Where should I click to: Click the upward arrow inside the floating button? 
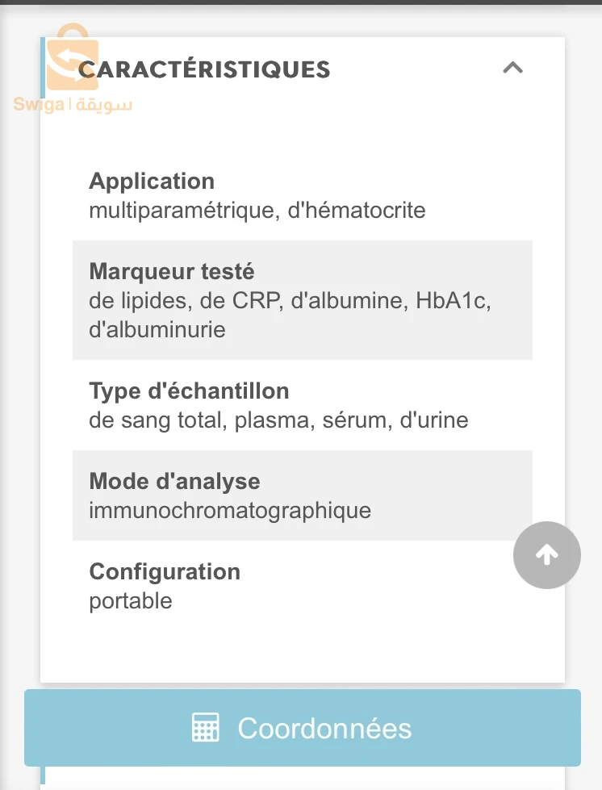tap(547, 555)
